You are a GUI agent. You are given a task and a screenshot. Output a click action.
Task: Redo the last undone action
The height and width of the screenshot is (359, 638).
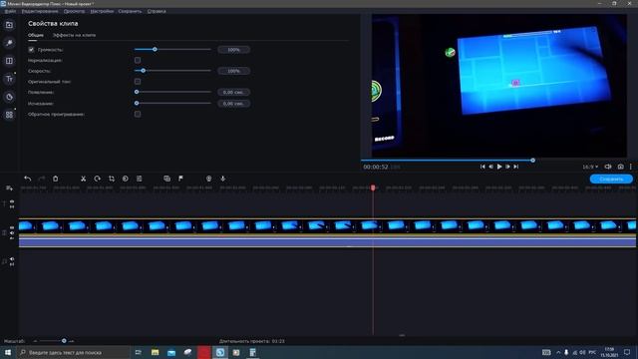[42, 179]
